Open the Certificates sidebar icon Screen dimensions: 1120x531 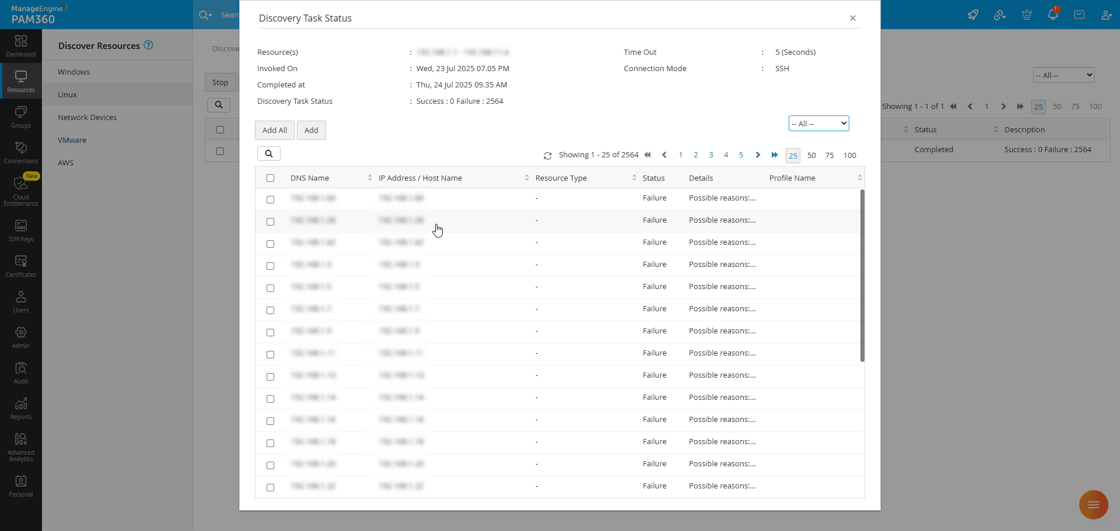(x=21, y=266)
